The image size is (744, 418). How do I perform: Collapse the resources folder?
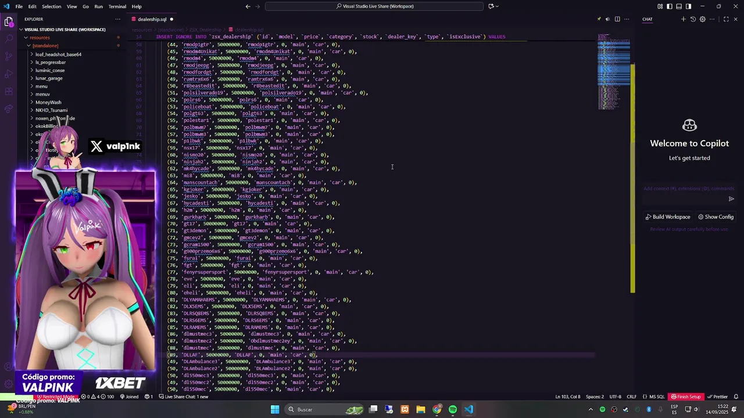click(x=40, y=38)
